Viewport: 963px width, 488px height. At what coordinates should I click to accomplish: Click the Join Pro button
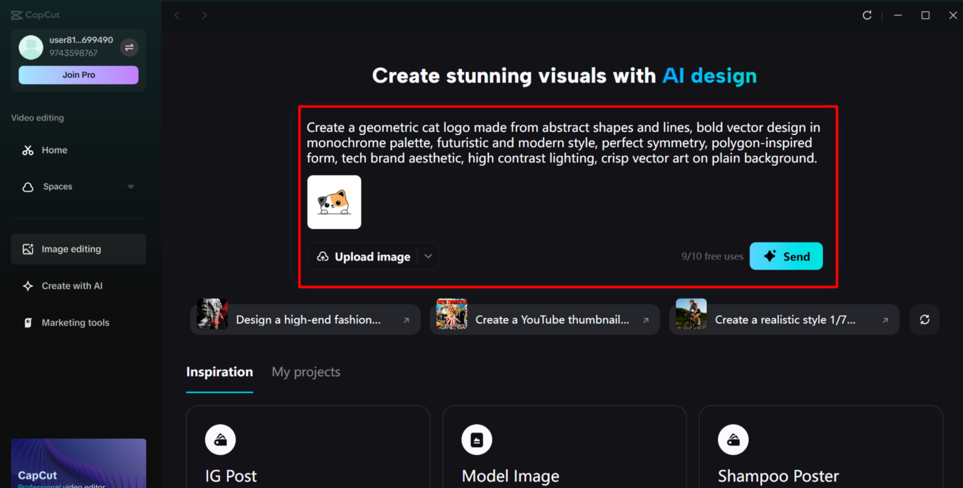point(78,75)
